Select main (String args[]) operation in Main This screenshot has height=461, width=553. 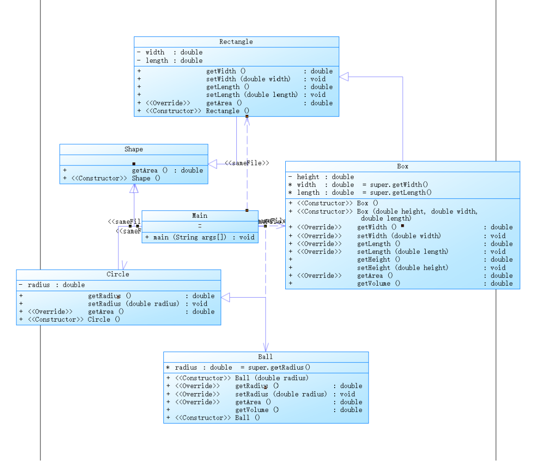tap(200, 237)
